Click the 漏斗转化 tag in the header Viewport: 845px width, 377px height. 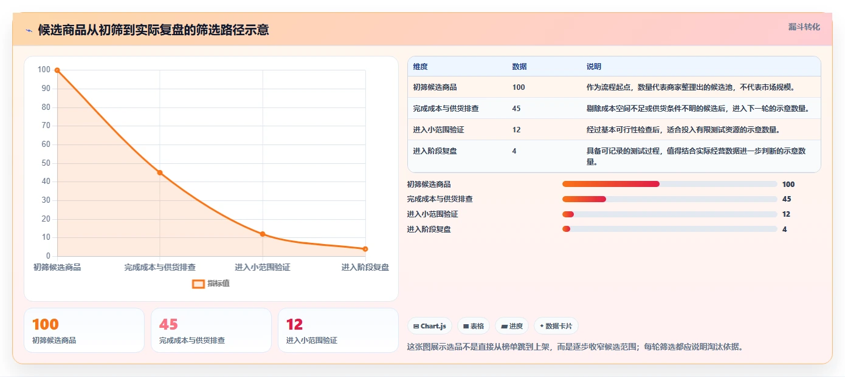click(804, 27)
